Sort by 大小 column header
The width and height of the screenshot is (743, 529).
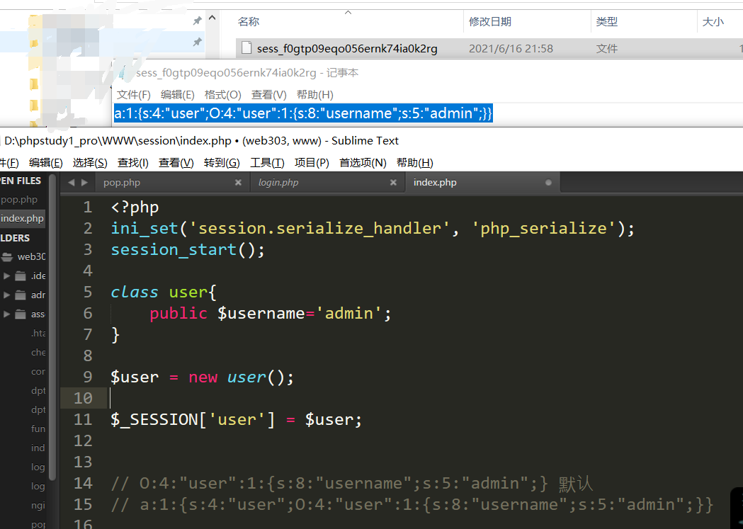click(x=713, y=22)
